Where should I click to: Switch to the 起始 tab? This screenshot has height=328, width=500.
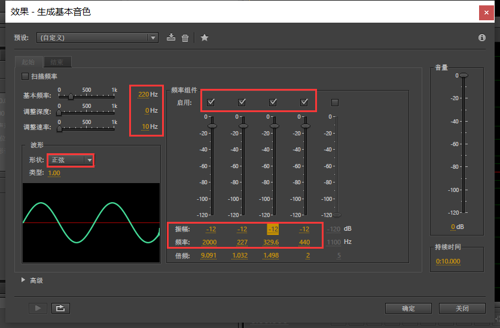pyautogui.click(x=29, y=62)
